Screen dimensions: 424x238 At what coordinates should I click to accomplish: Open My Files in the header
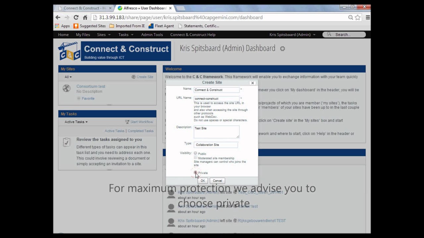click(83, 35)
